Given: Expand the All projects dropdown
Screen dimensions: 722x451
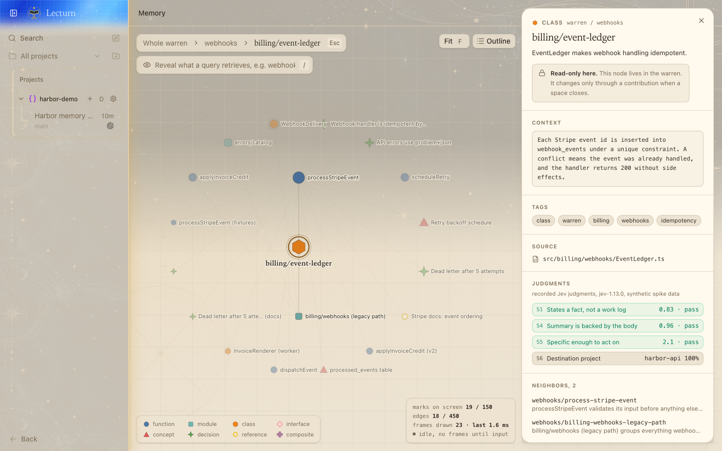Looking at the screenshot, I should coord(97,56).
